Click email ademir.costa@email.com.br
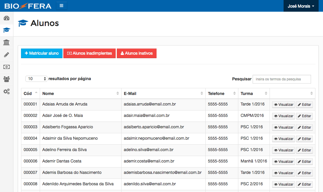This screenshot has height=192, width=323. (x=149, y=161)
